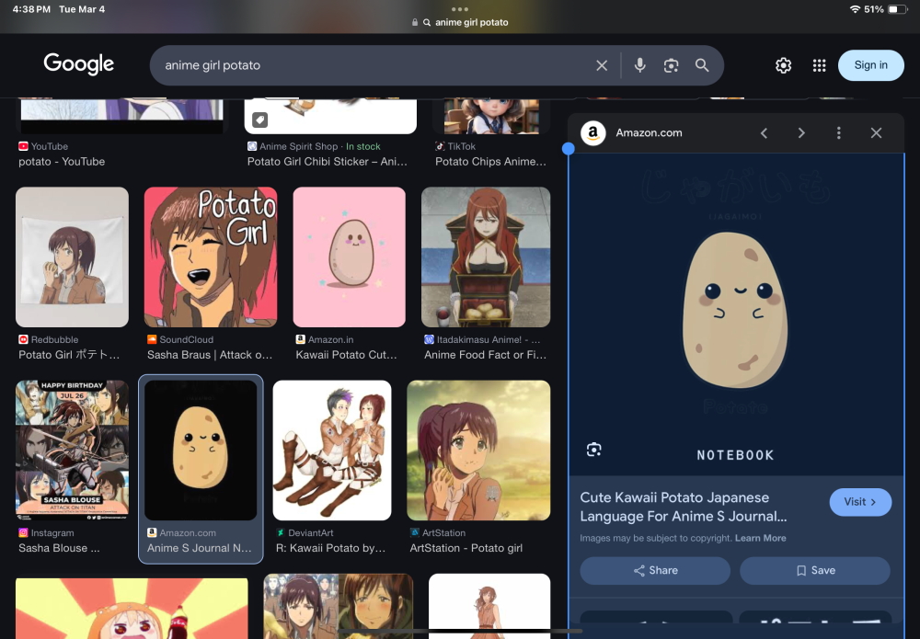This screenshot has height=639, width=920.
Task: Click Amazon logo in preview header
Action: [x=593, y=133]
